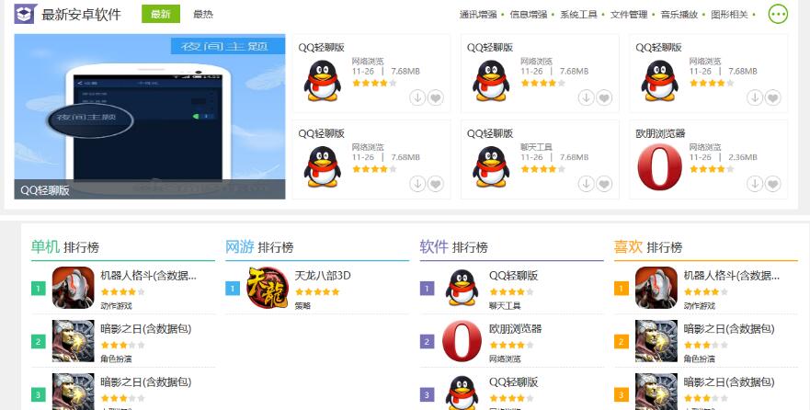Image resolution: width=810 pixels, height=410 pixels.
Task: Click download arrow on the QQ轻聊版 聊天工具 card
Action: click(586, 183)
